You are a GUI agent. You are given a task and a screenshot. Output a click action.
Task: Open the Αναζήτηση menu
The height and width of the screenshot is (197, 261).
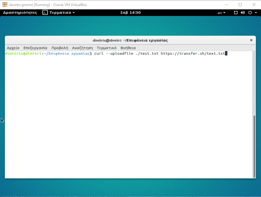coord(82,48)
